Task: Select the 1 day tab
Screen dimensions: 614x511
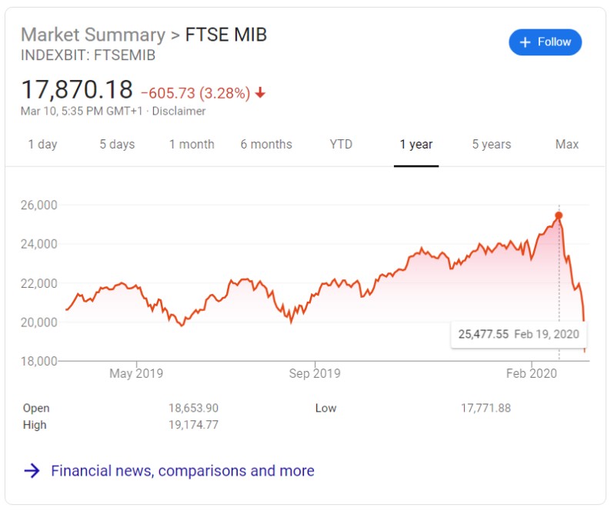Action: 42,145
